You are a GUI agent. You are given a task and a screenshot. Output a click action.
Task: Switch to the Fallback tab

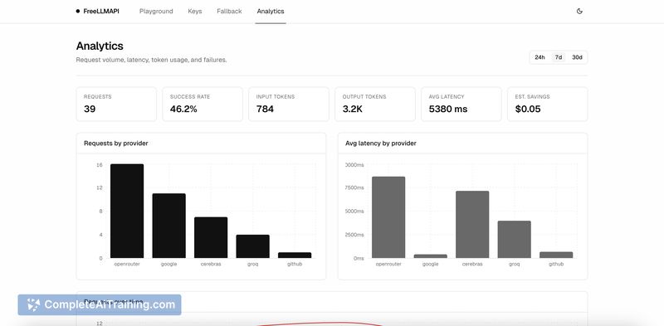229,12
